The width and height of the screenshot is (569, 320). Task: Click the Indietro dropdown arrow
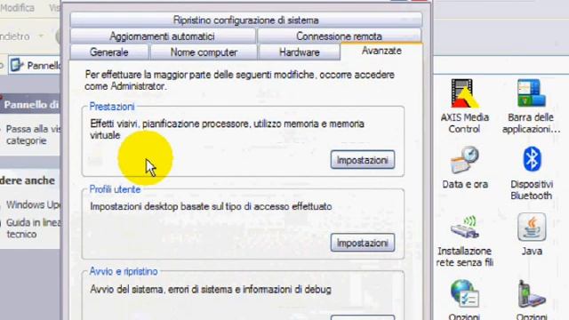coord(41,36)
